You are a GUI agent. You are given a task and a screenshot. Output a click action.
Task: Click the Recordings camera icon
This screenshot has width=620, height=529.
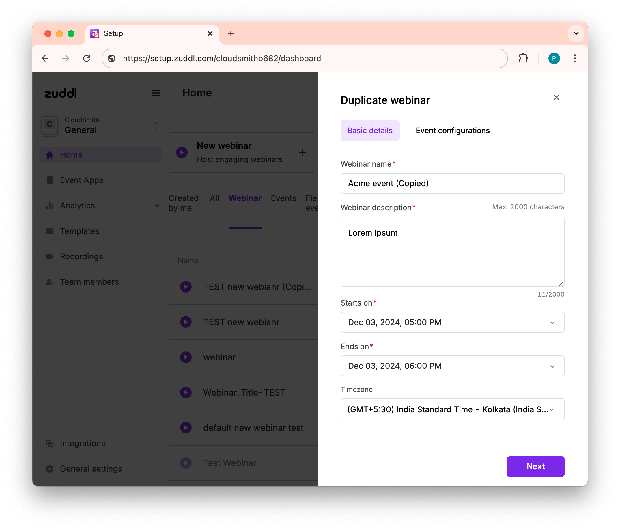tap(50, 257)
